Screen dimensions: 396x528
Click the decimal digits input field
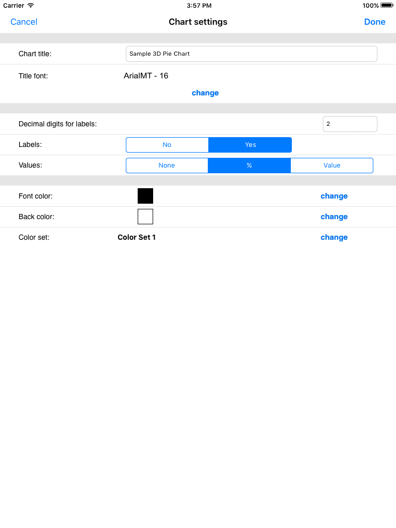[350, 124]
